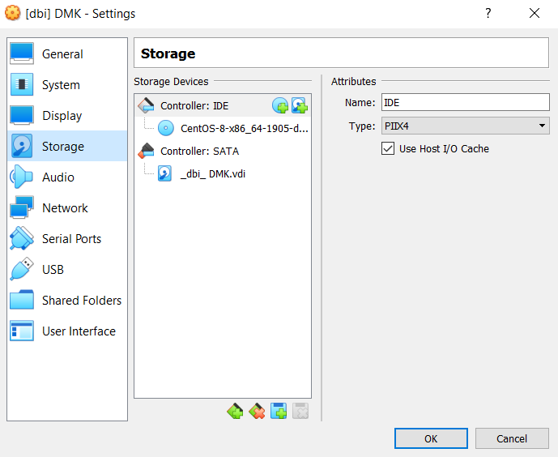
Task: Click the remove selected controller icon
Action: [257, 412]
